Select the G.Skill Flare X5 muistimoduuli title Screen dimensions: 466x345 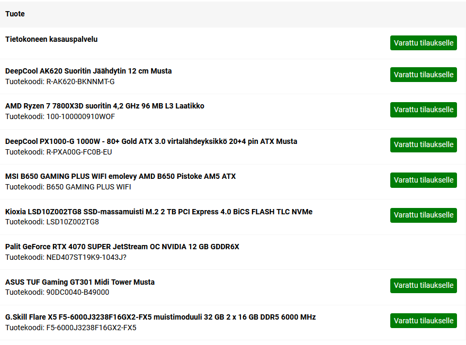click(x=160, y=317)
